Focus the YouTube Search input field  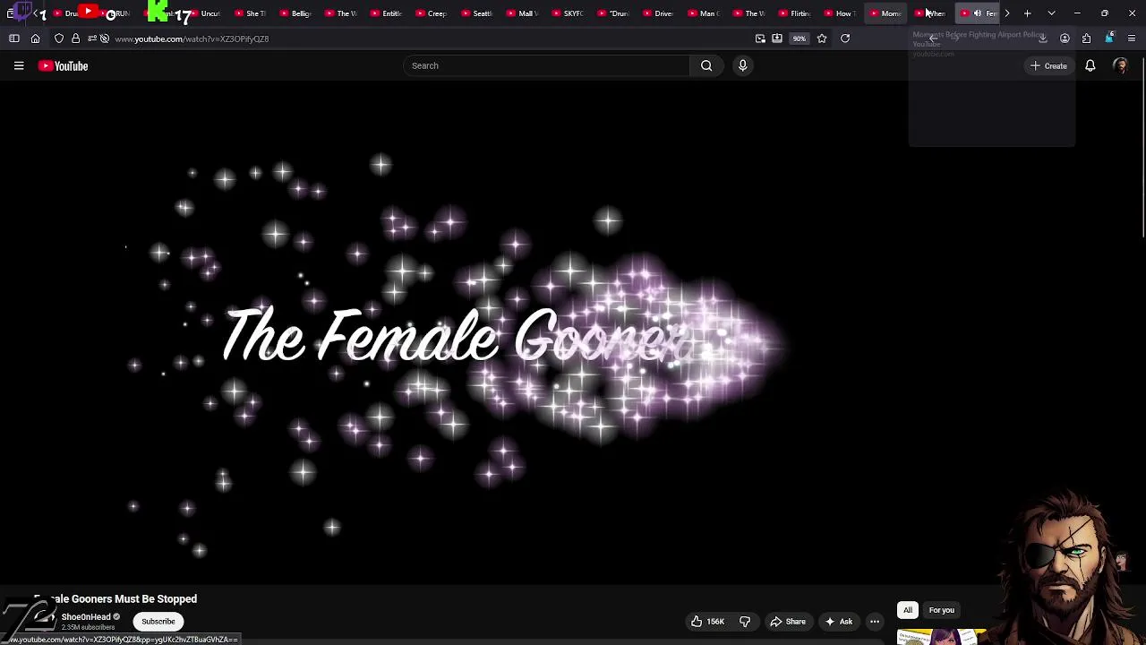(547, 65)
